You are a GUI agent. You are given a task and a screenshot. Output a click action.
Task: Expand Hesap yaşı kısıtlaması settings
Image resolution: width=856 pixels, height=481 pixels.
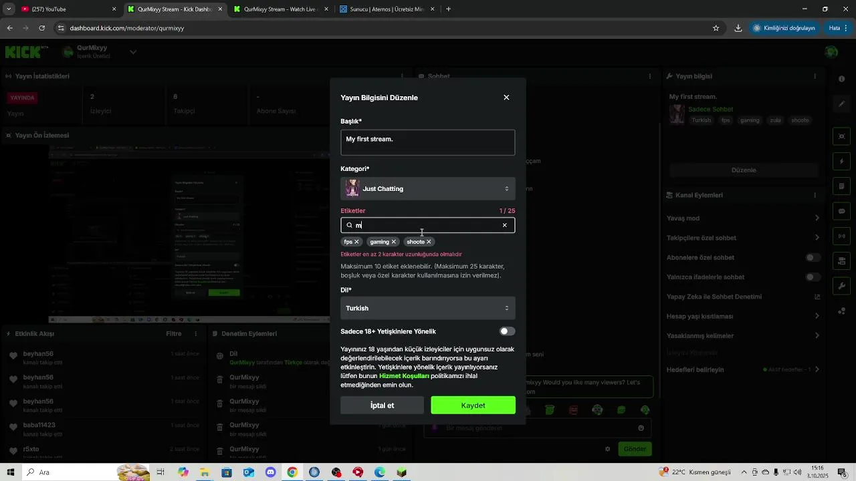pyautogui.click(x=817, y=316)
